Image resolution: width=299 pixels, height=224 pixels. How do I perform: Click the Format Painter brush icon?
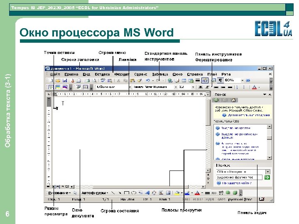pyautogui.click(x=140, y=80)
